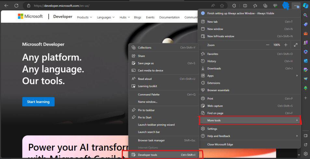Open the Favorites list toolbar icon
Image resolution: width=310 pixels, height=159 pixels.
tap(255, 6)
